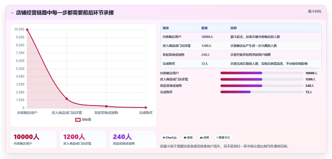Click description 漏斗起点，仅表示被内容触达的人数
Viewport: 332px width, 159px height.
(255, 37)
